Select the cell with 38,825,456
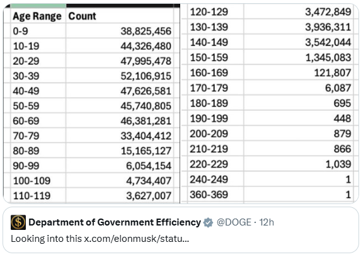The image size is (361, 257). click(120, 31)
